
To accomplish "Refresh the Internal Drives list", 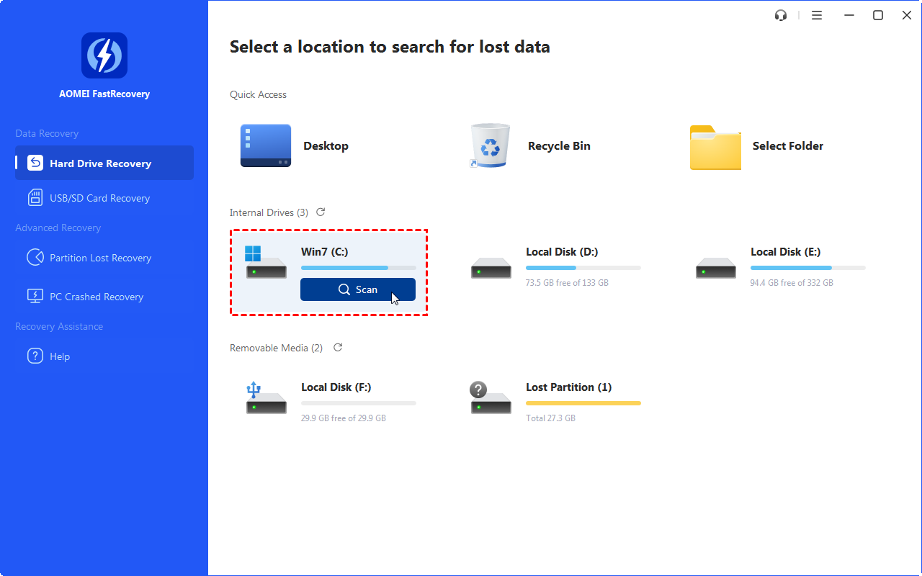I will click(x=320, y=212).
